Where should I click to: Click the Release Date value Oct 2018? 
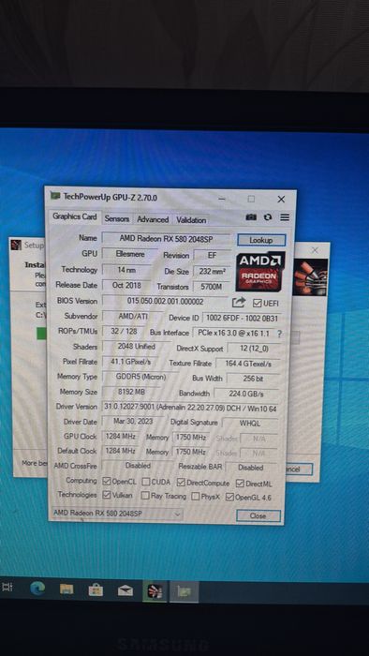tap(126, 285)
